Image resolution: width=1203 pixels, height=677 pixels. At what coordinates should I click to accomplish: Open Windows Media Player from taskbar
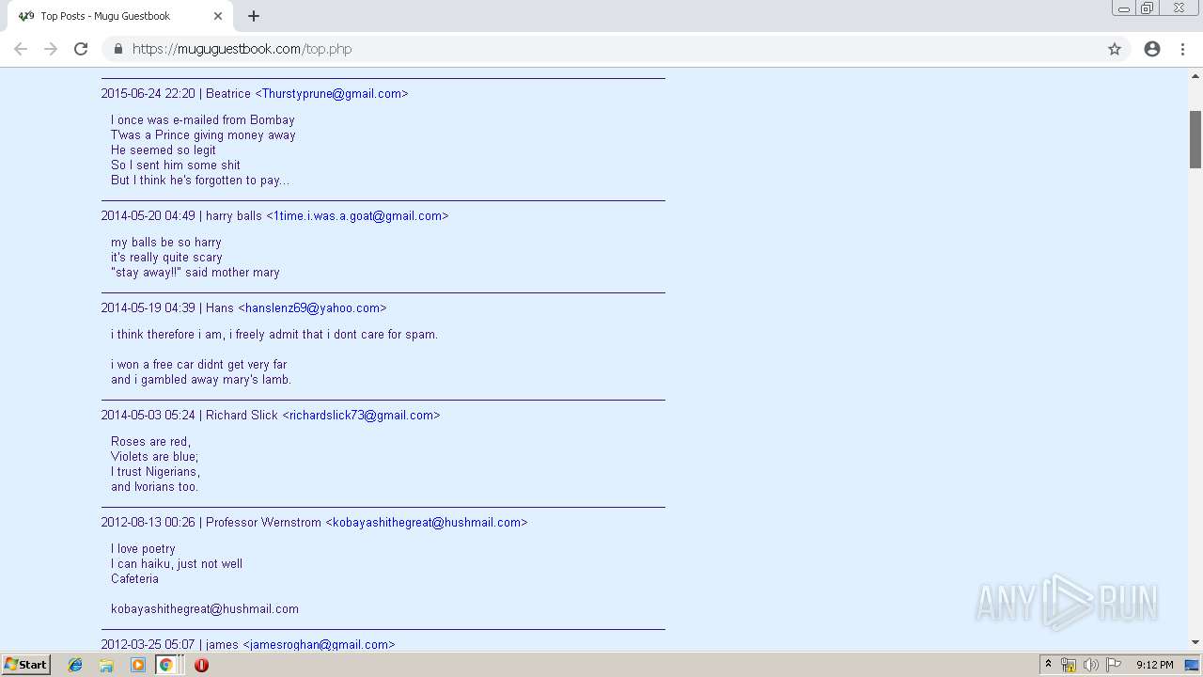tap(138, 665)
